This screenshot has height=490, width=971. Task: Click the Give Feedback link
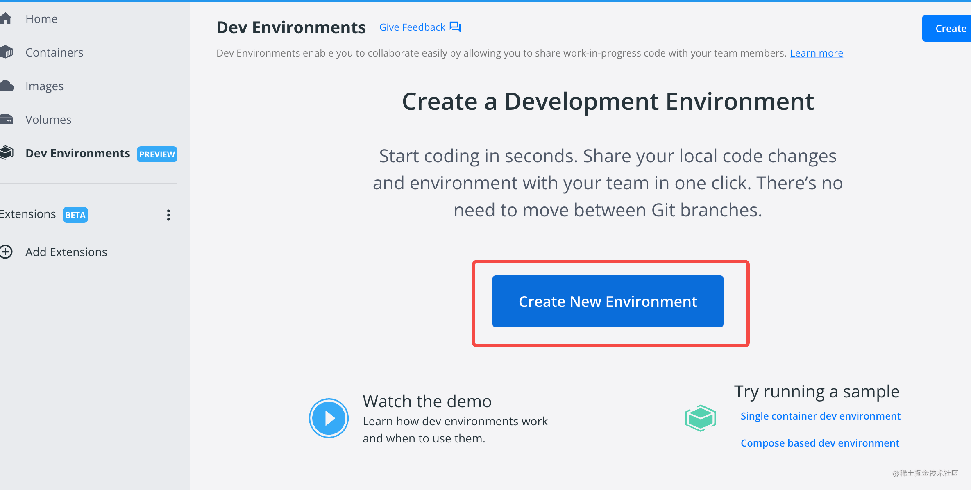[412, 27]
